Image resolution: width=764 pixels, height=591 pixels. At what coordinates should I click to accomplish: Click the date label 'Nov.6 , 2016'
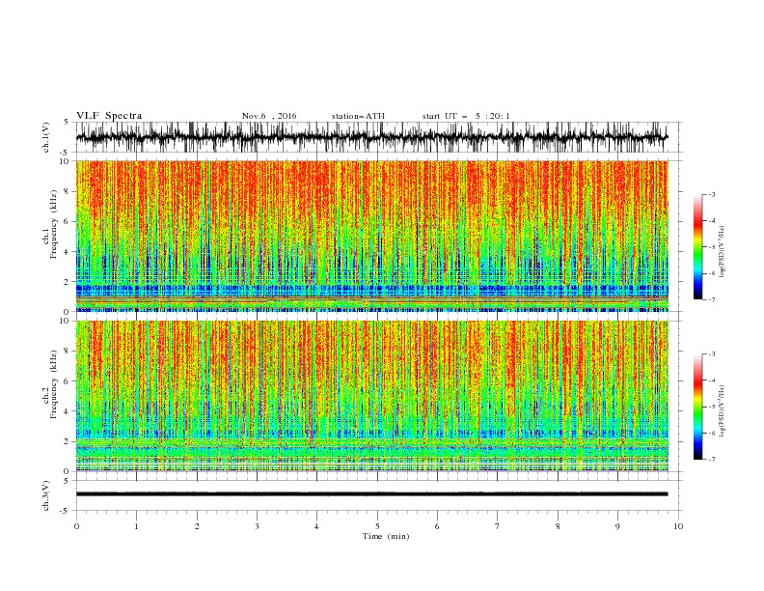pyautogui.click(x=269, y=116)
